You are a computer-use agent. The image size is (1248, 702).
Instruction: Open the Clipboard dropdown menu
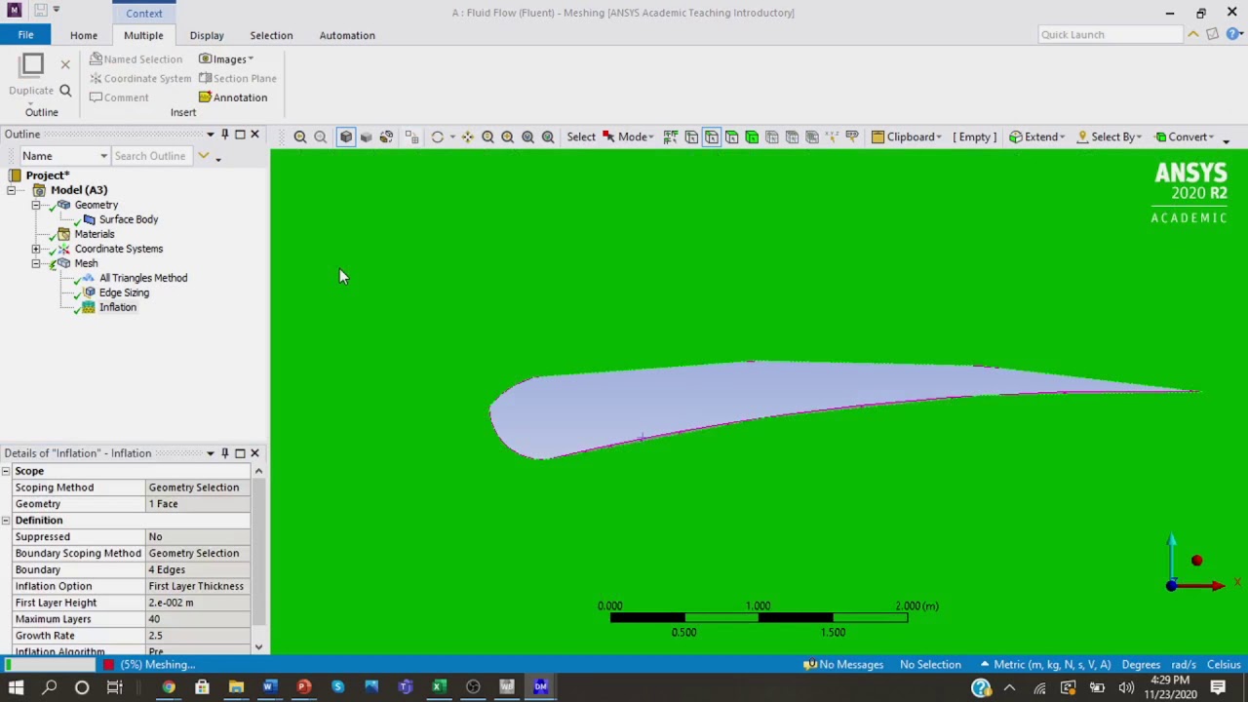tap(907, 136)
